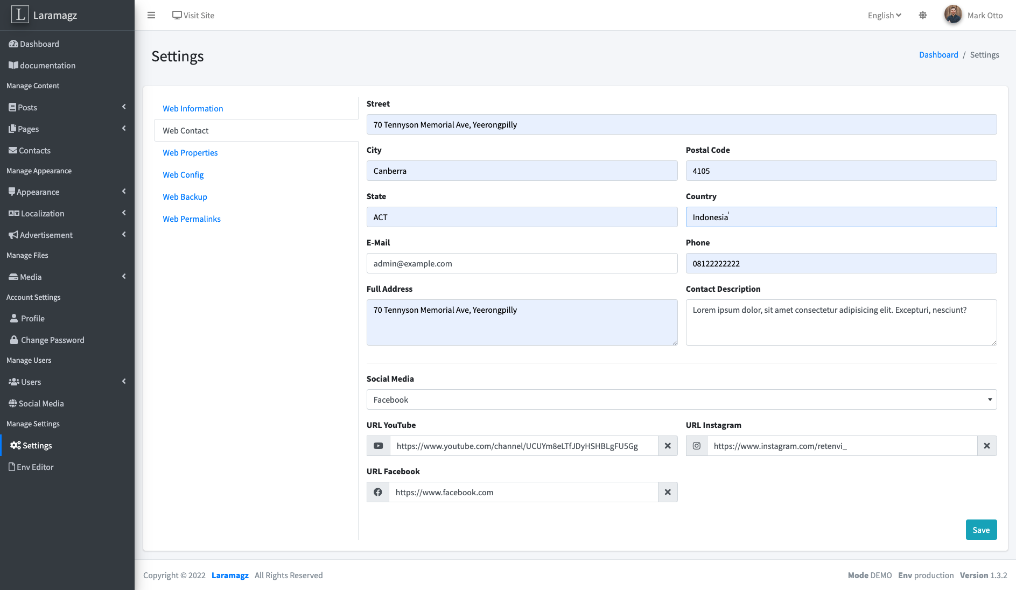Screen dimensions: 1016x590
Task: Open the Web Backup tab
Action: coord(185,196)
